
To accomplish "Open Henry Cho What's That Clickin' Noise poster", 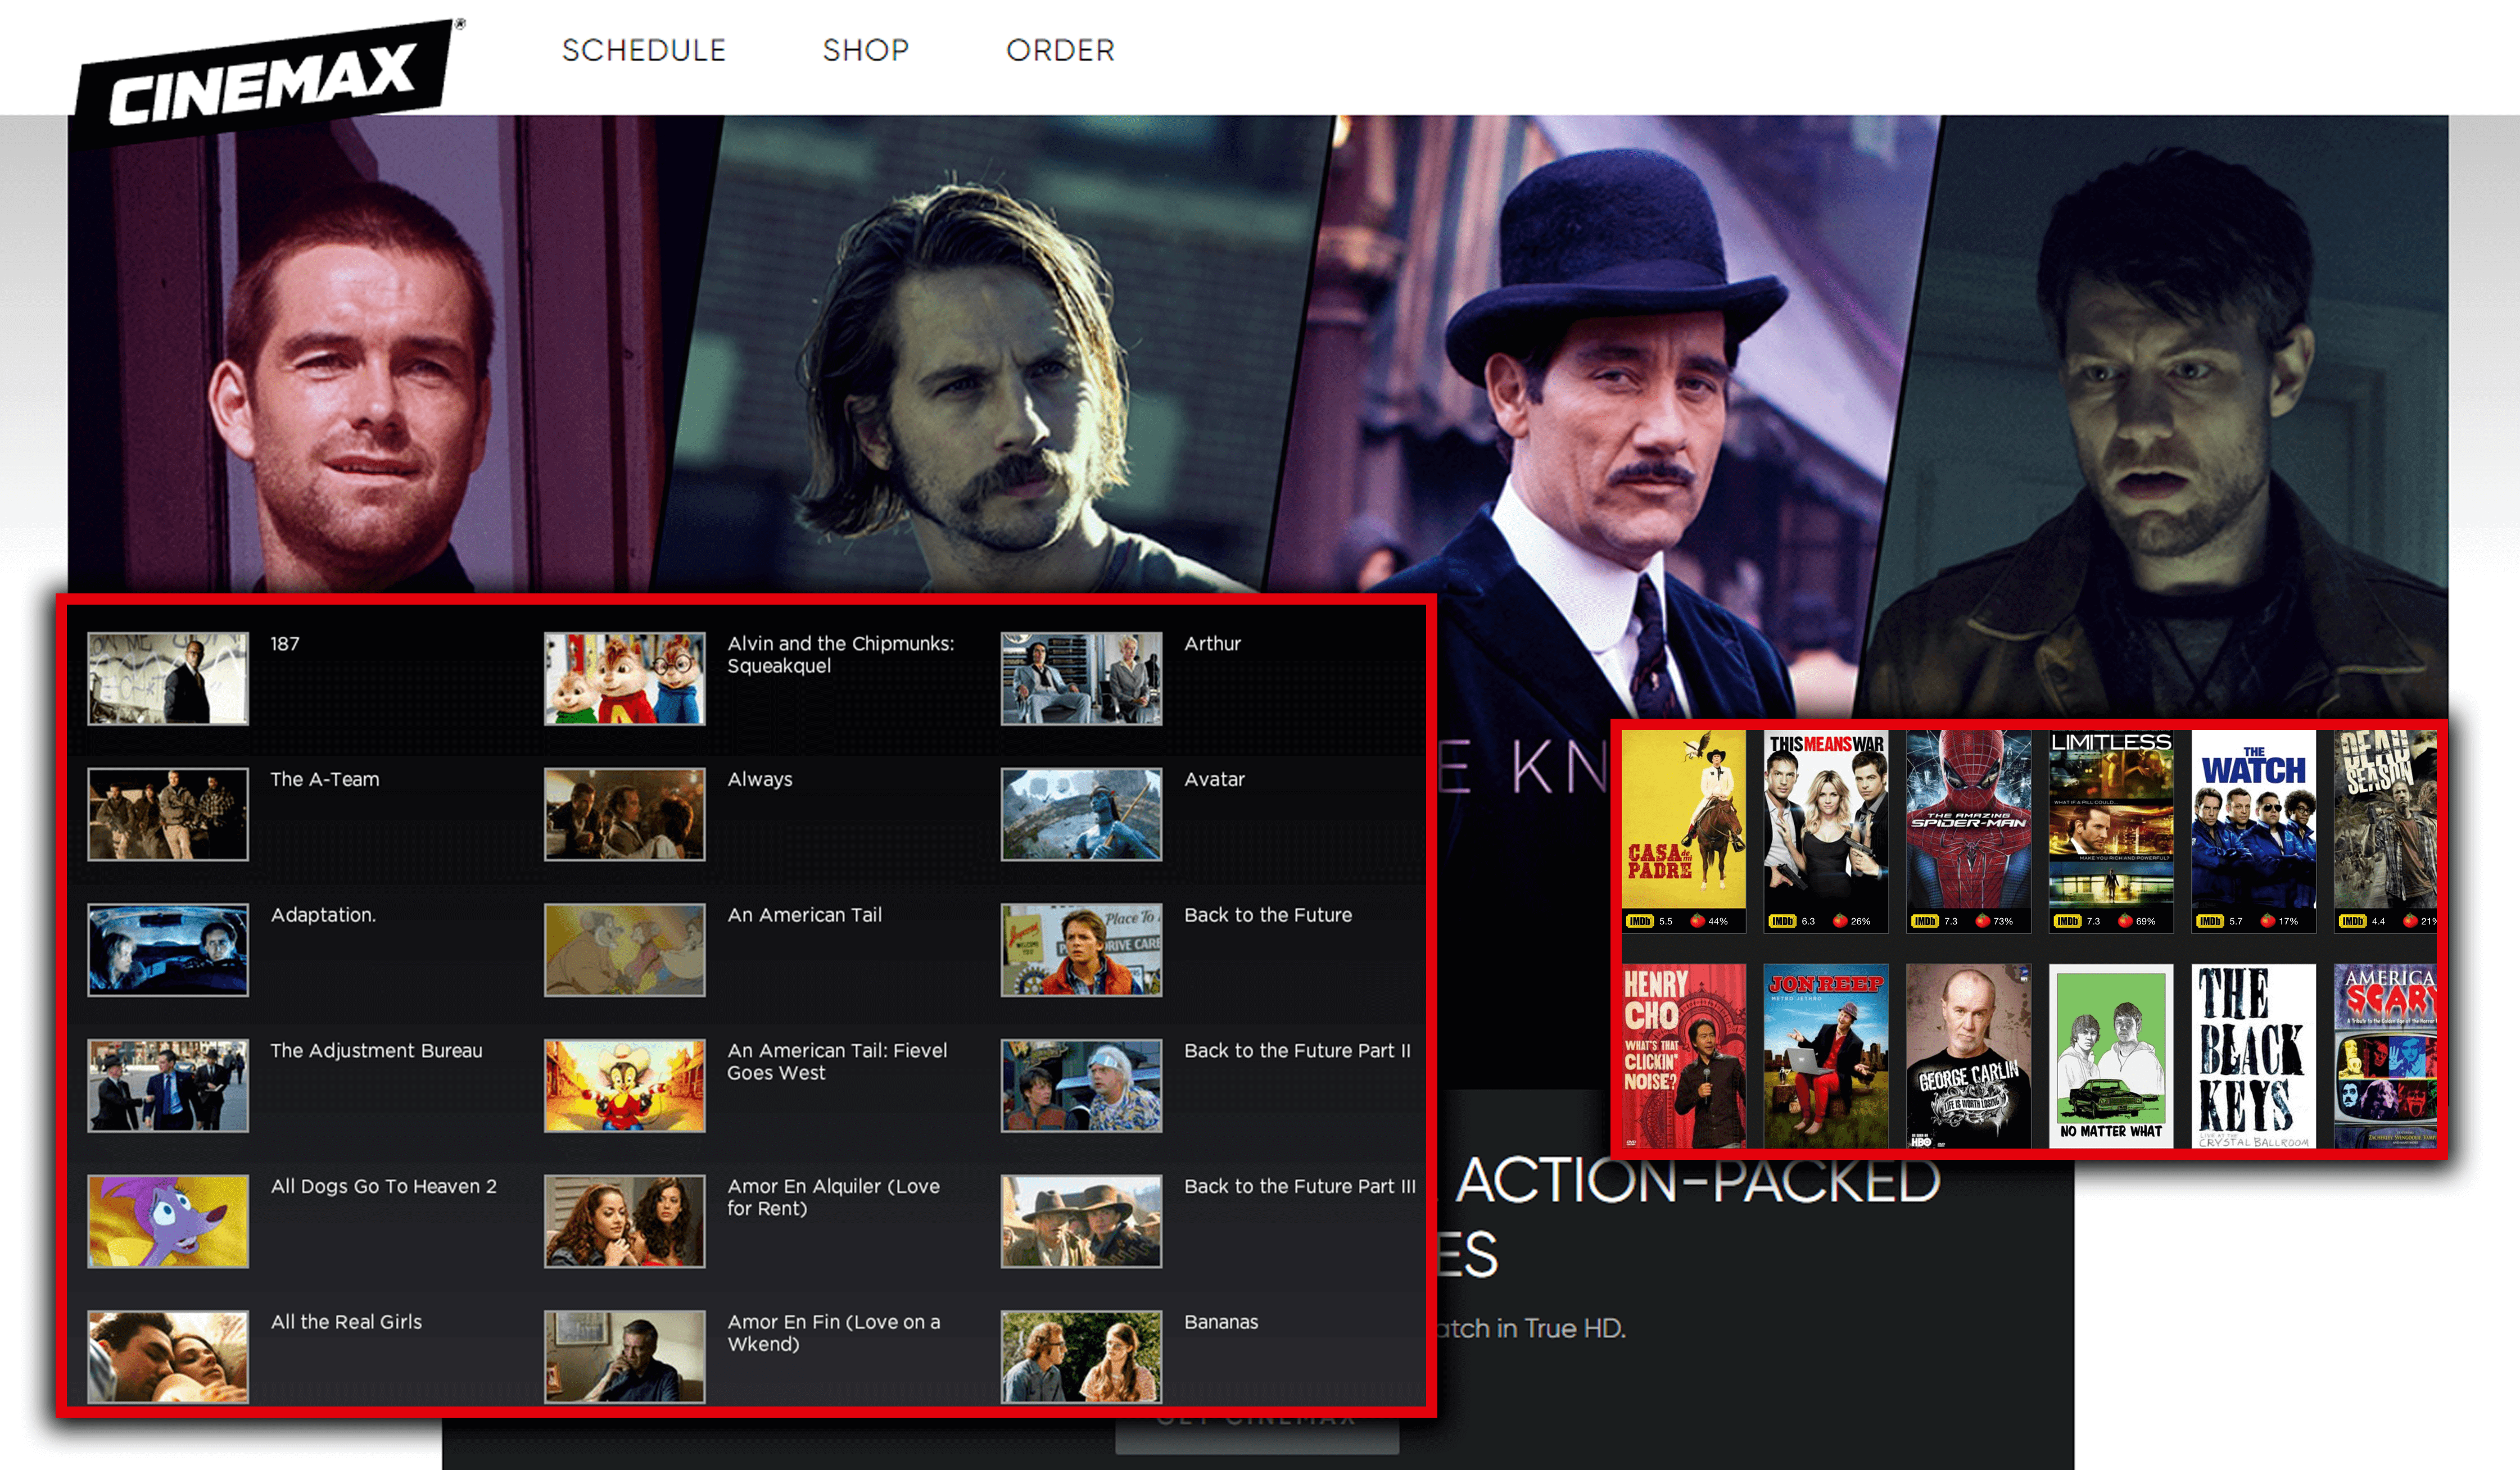I will pos(1684,1056).
